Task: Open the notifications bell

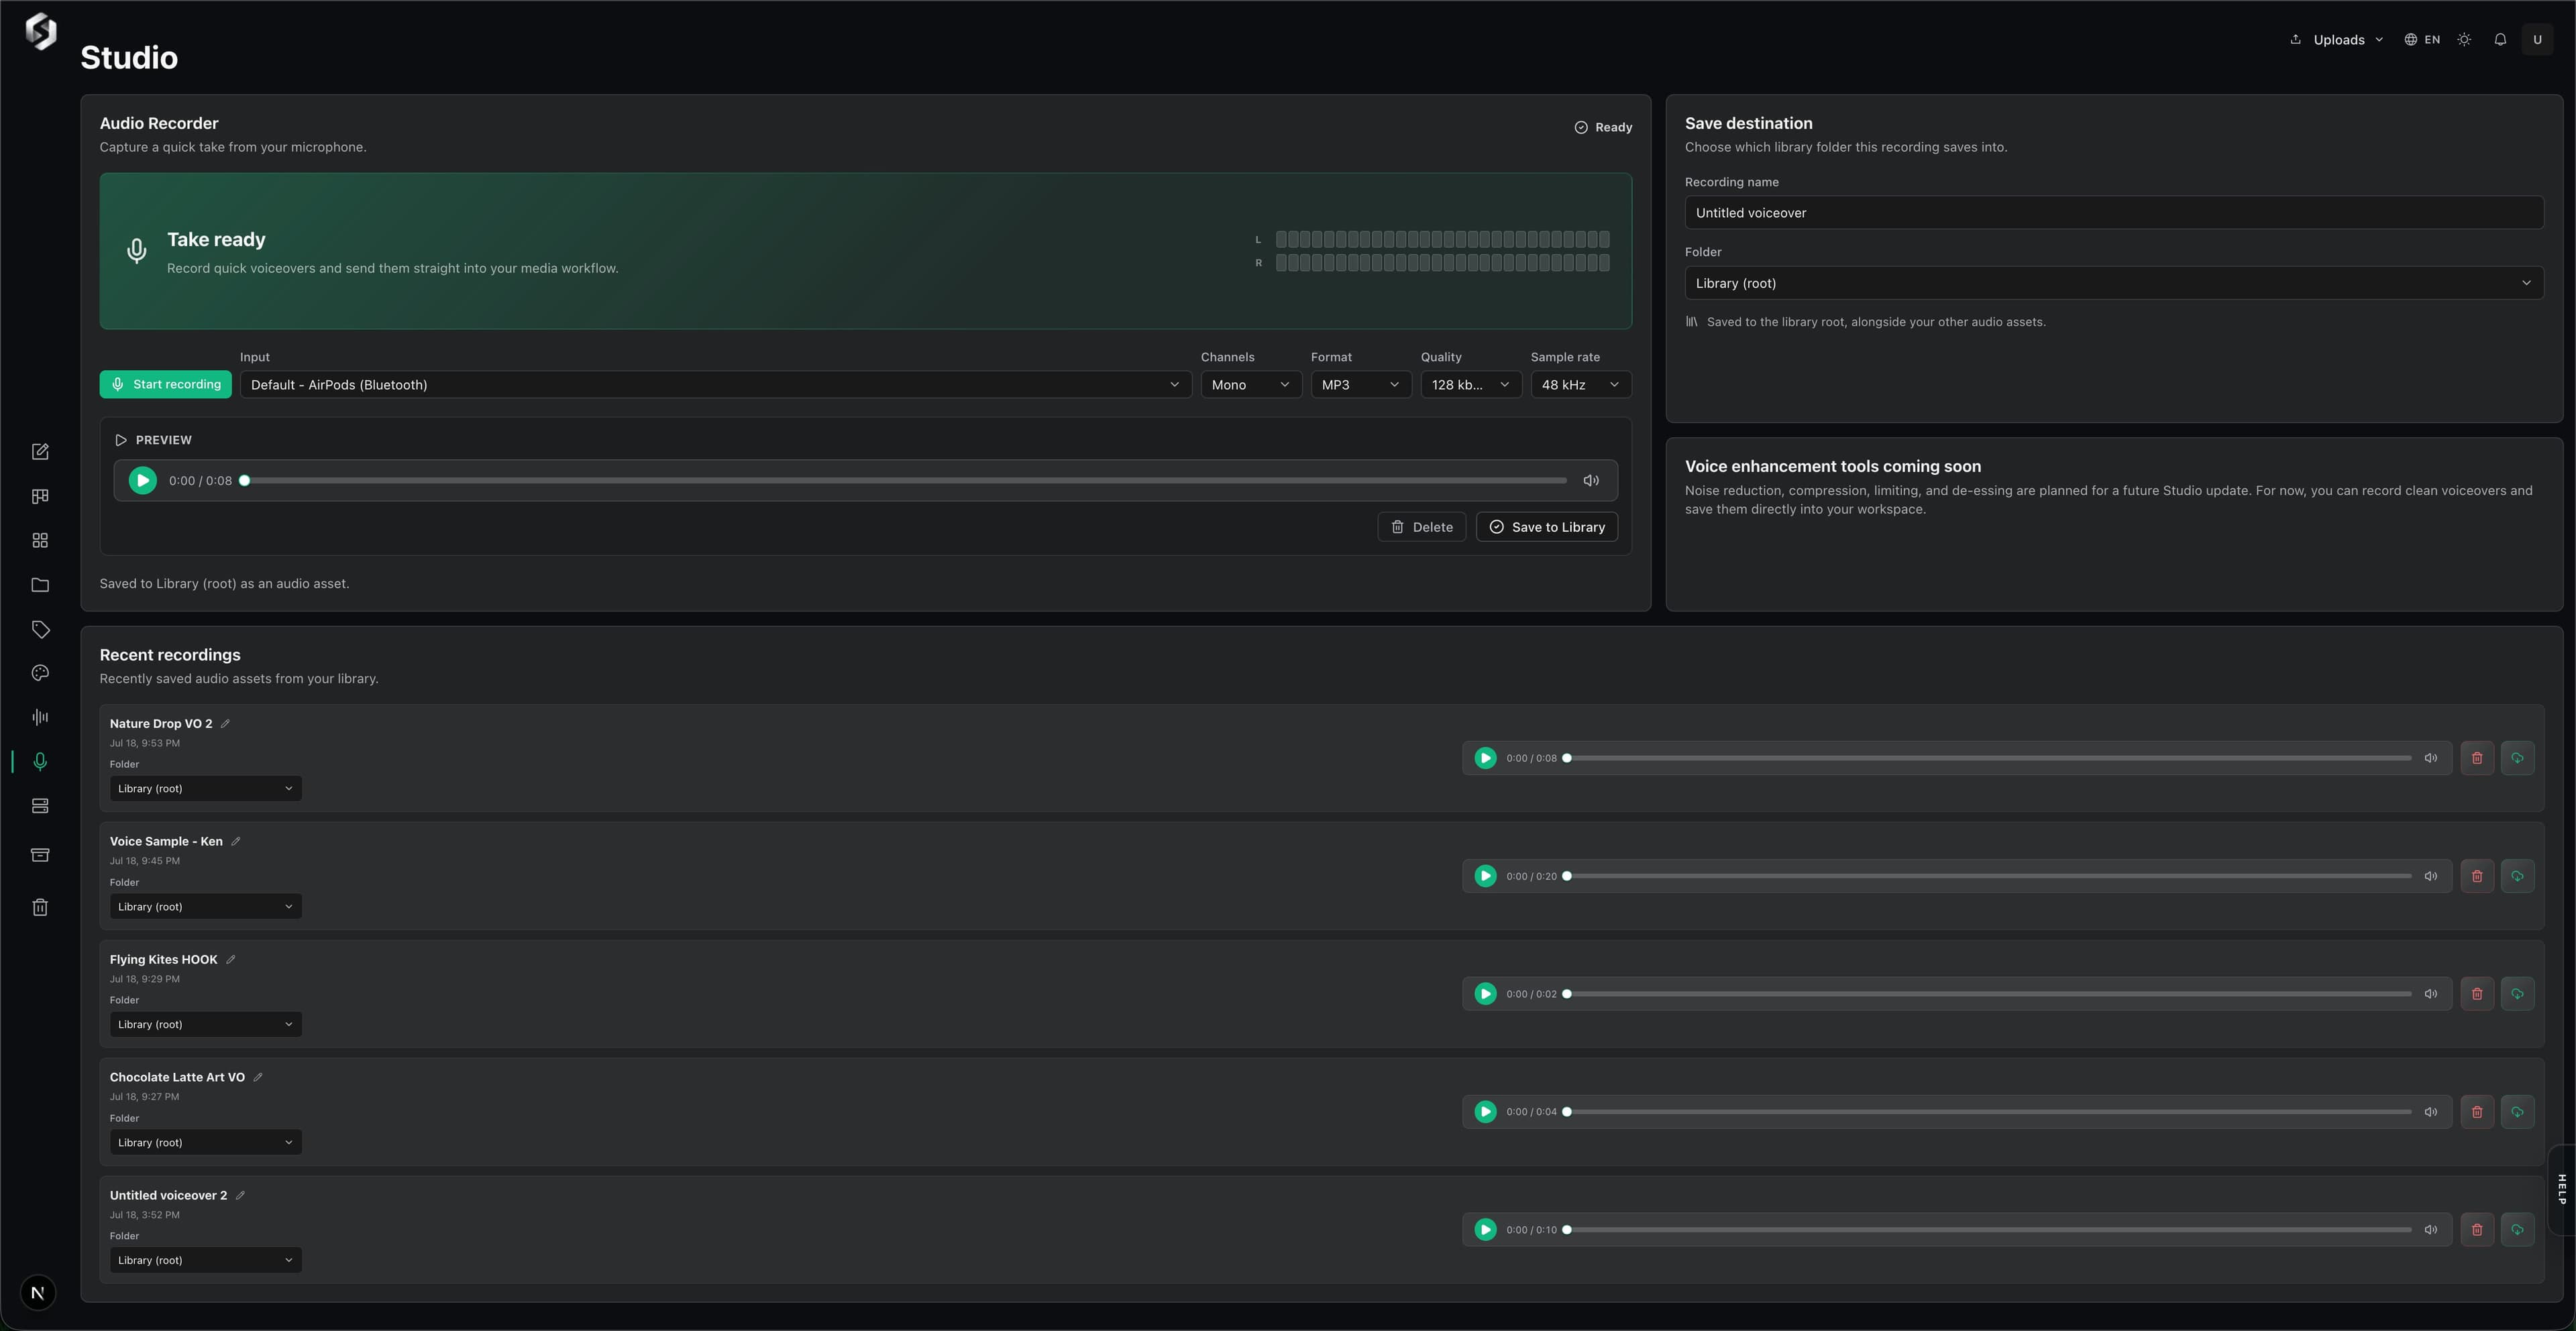Action: click(2500, 40)
